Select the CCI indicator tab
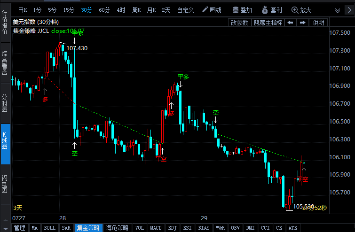 coord(265,228)
